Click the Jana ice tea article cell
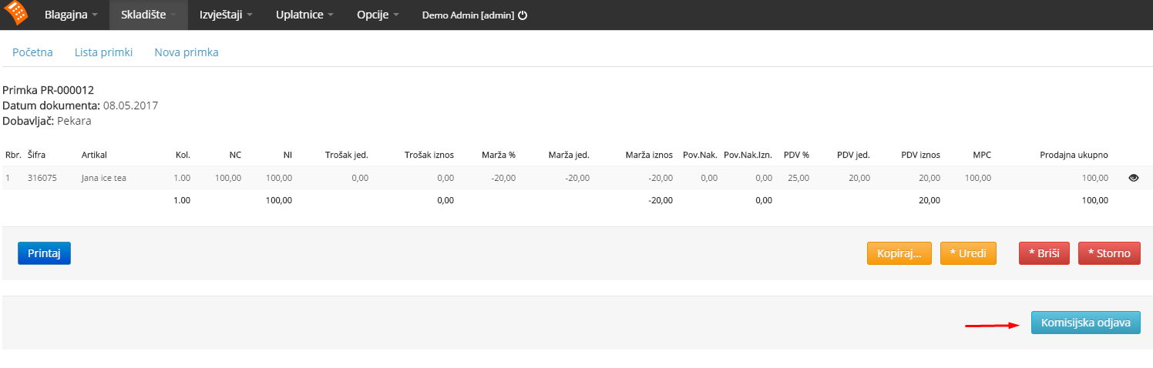 click(104, 178)
